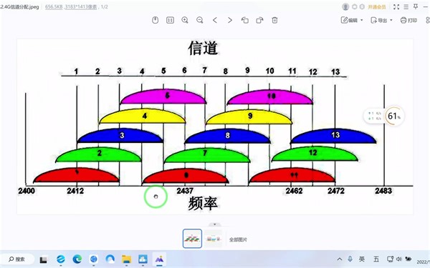The height and width of the screenshot is (268, 430).
Task: Click the microphone tray icon
Action: tap(350, 259)
